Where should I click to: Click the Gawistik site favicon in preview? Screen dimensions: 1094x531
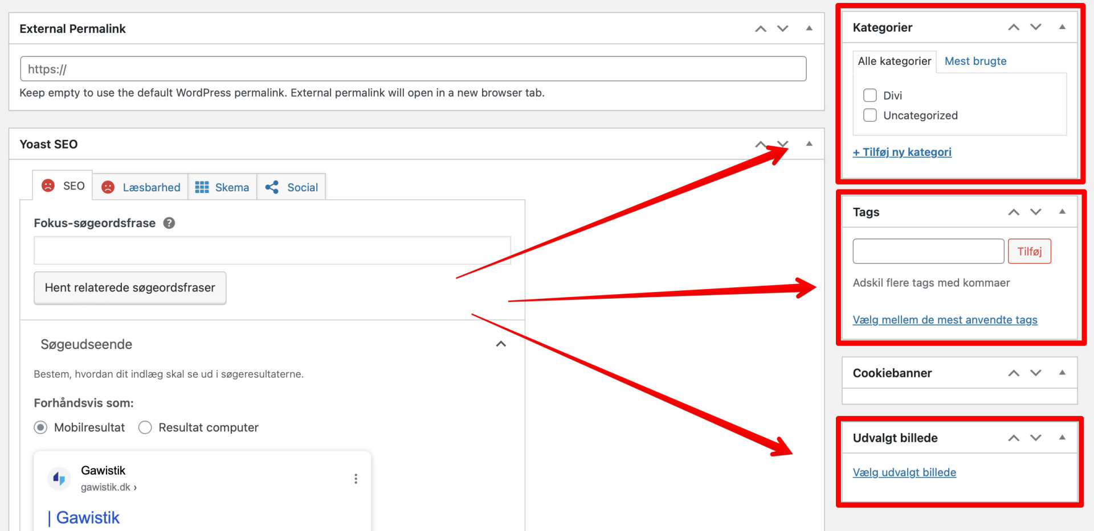tap(59, 479)
